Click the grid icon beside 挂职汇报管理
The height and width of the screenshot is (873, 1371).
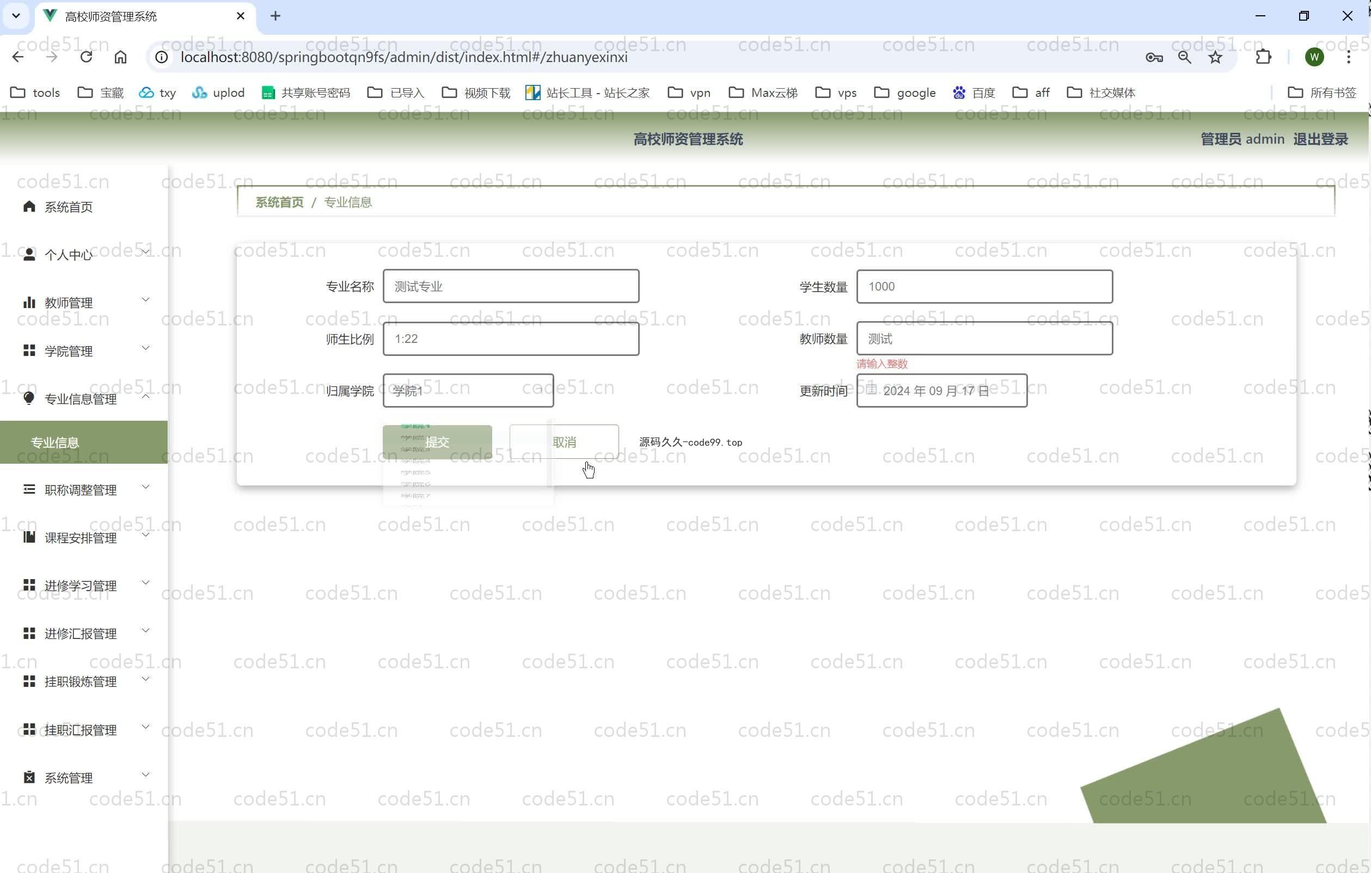[29, 729]
